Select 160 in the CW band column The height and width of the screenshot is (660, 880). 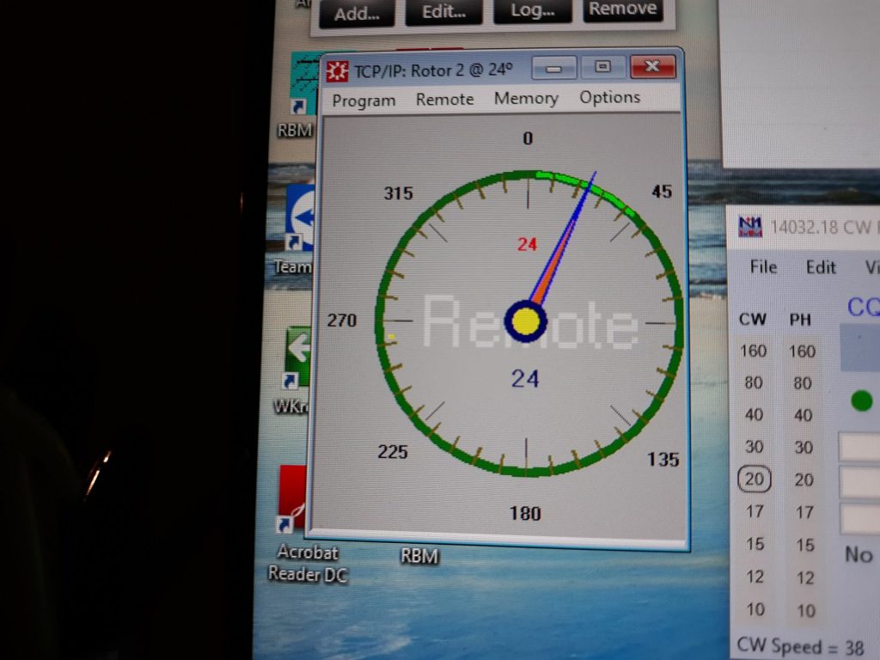pos(753,351)
